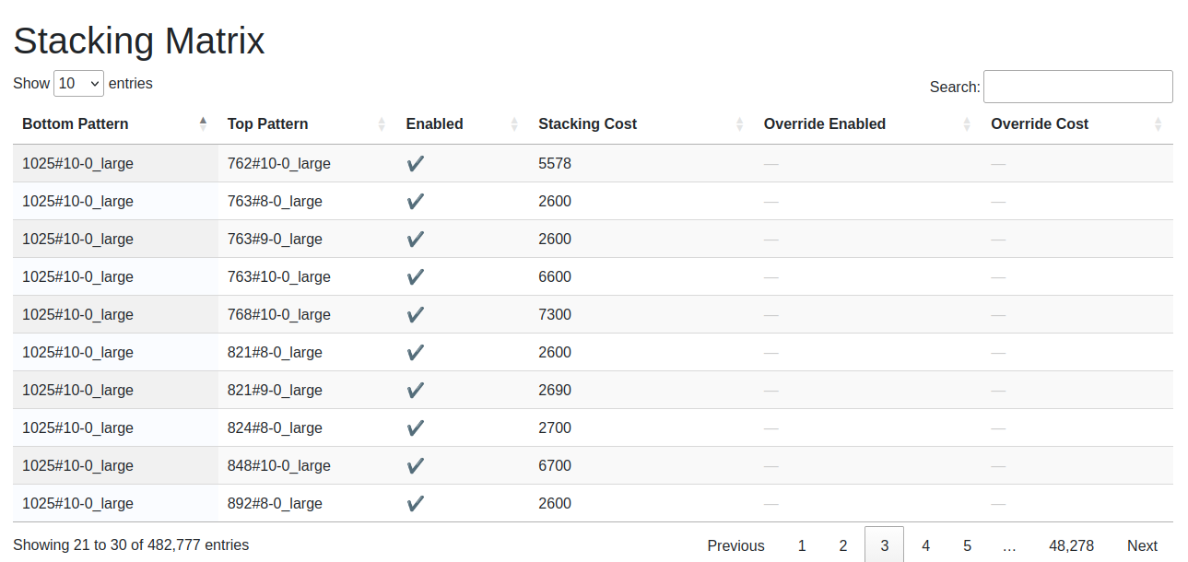Go to the Next page
The image size is (1188, 562).
click(1142, 545)
